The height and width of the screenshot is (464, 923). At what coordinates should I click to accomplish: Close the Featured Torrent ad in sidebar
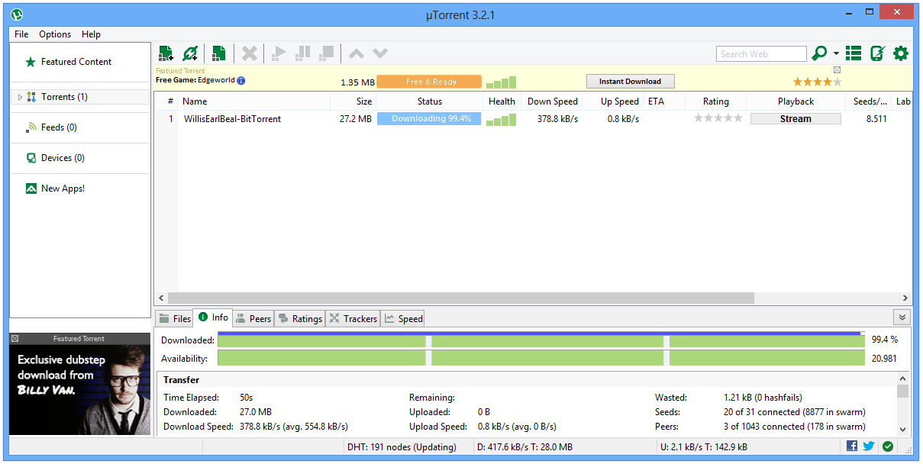[x=15, y=338]
